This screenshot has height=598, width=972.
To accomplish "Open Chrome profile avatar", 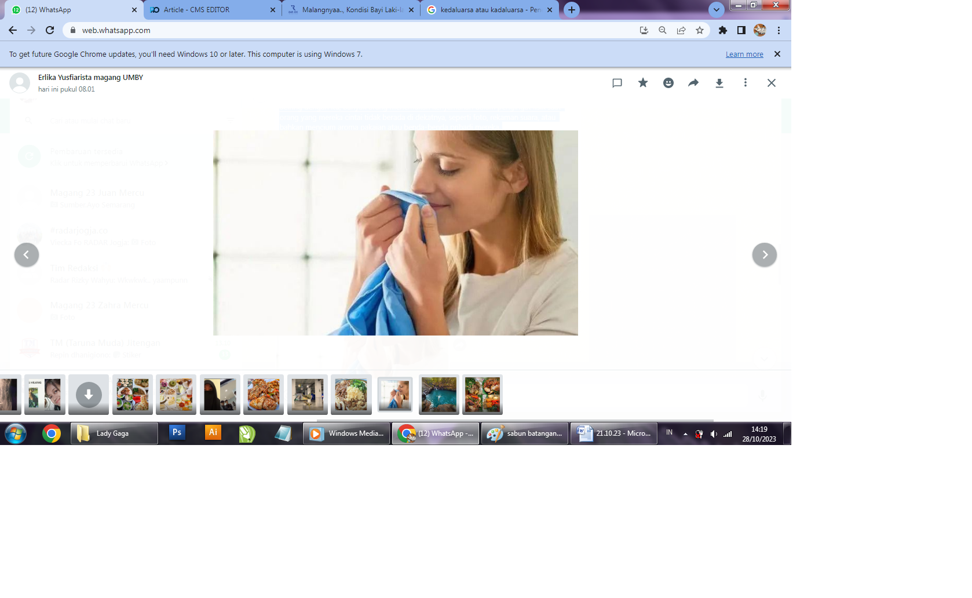I will coord(760,30).
